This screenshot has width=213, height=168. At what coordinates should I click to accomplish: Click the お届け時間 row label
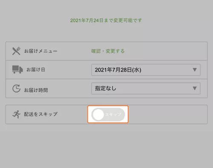tap(36, 90)
